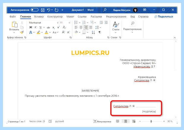This screenshot has width=184, height=130.
Task: Switch to the Конструктор tab
Action: [55, 17]
